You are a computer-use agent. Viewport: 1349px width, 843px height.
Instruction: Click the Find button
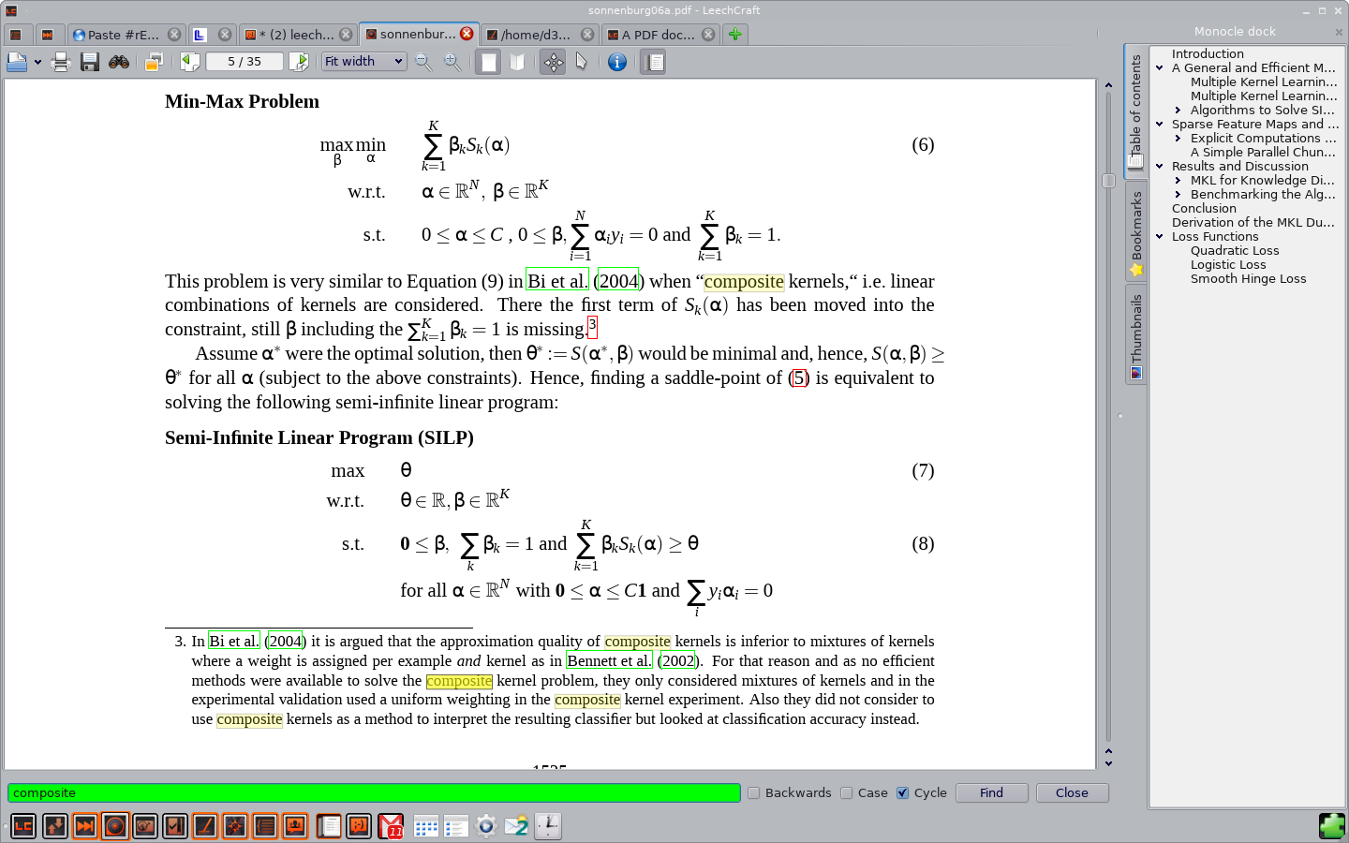991,792
